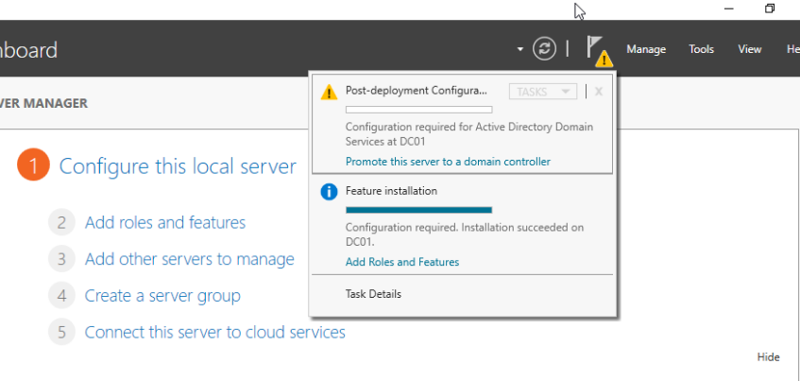The image size is (800, 381).
Task: Click Add Roles and Features notification link
Action: click(x=402, y=262)
